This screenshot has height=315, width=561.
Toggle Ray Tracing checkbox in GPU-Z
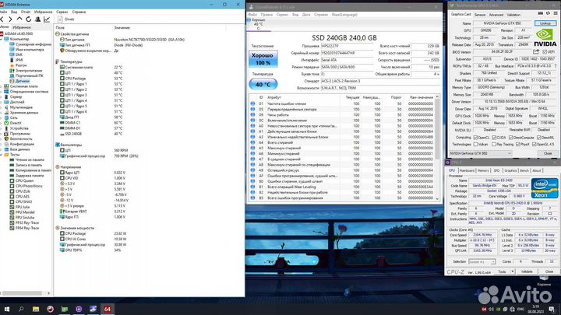[494, 145]
